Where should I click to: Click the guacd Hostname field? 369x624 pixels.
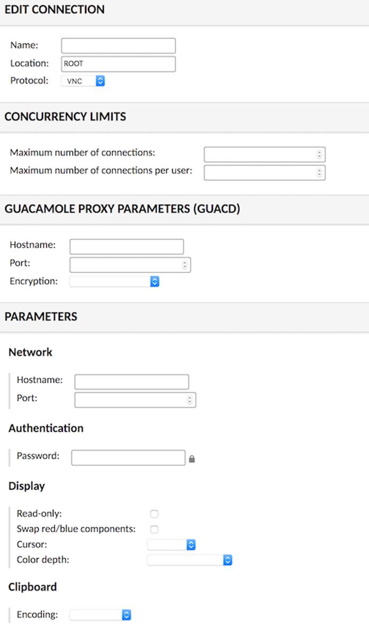click(126, 245)
